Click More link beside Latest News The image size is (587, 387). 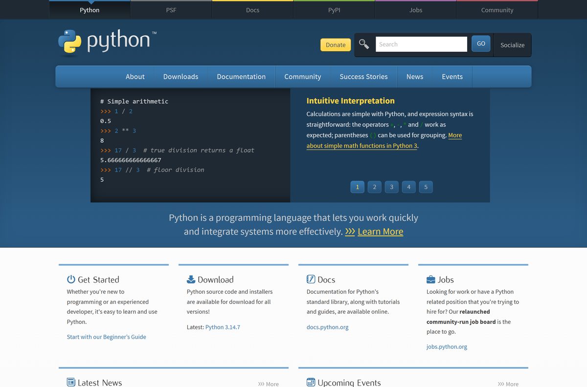point(269,384)
